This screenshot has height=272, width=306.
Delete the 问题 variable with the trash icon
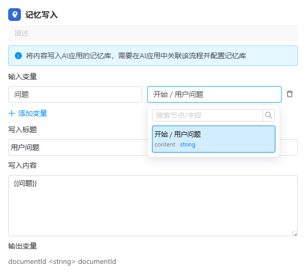click(x=290, y=94)
